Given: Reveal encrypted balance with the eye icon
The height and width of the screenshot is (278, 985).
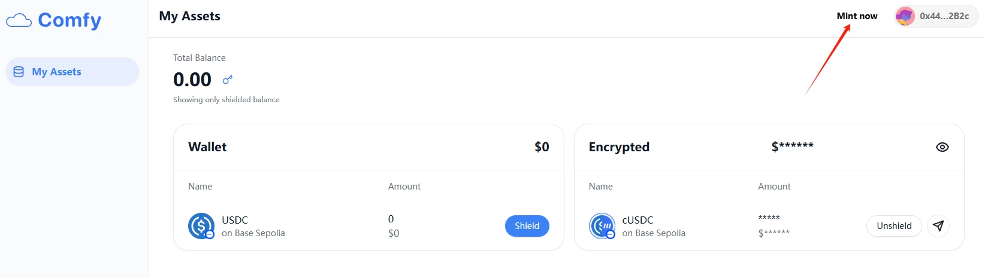Looking at the screenshot, I should [942, 147].
